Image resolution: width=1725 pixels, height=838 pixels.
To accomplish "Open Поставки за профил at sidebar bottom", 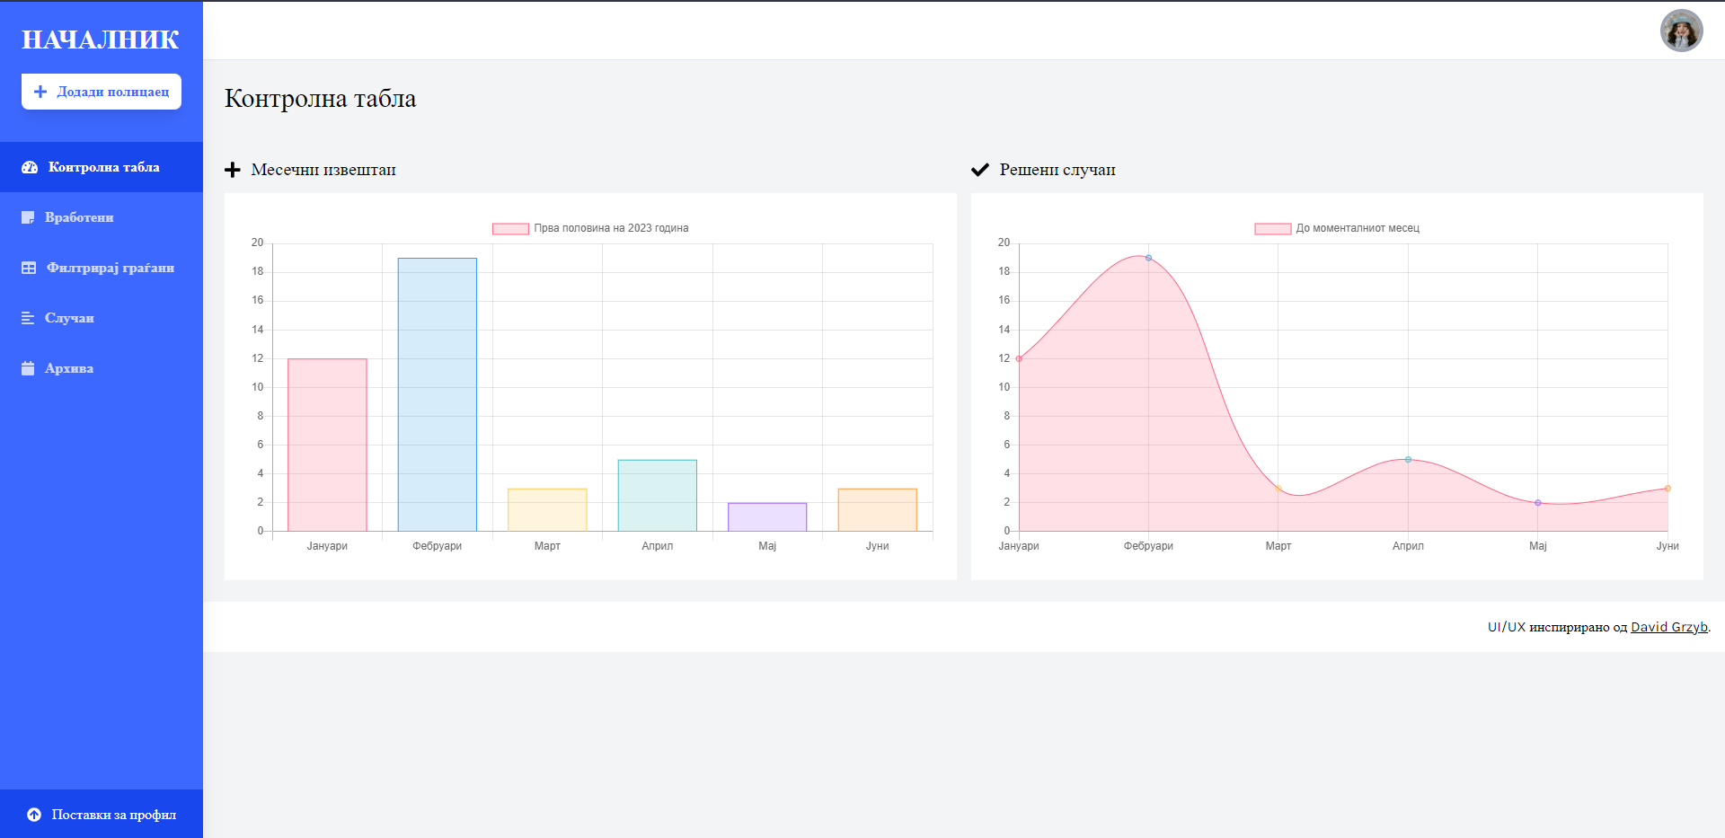I will (113, 815).
